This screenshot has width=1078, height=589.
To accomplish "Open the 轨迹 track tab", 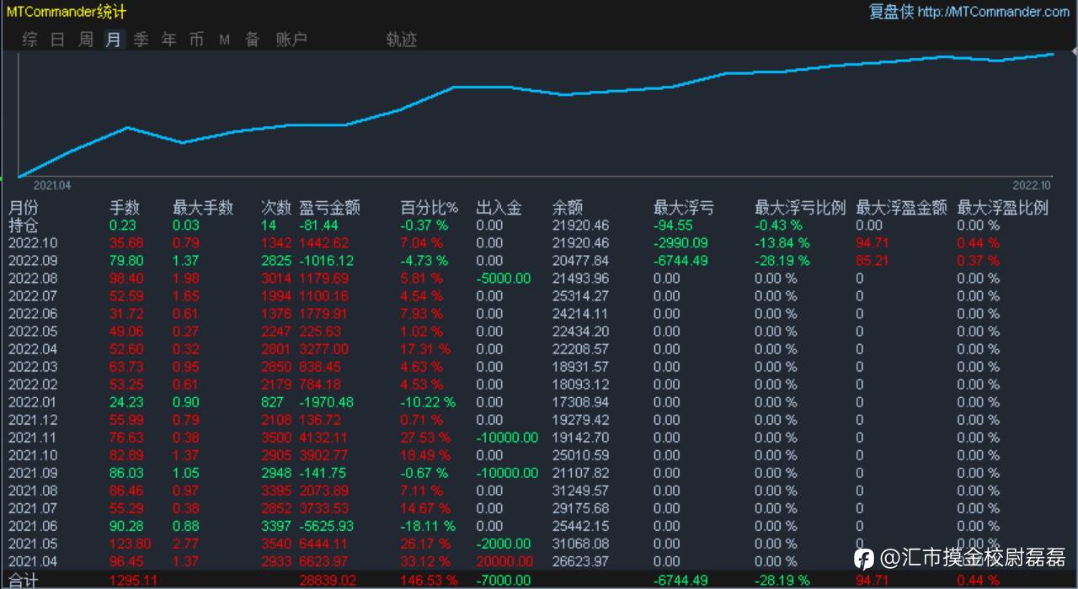I will [x=402, y=40].
